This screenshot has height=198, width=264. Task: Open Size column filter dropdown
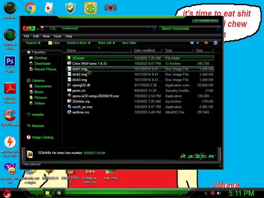coord(213,50)
